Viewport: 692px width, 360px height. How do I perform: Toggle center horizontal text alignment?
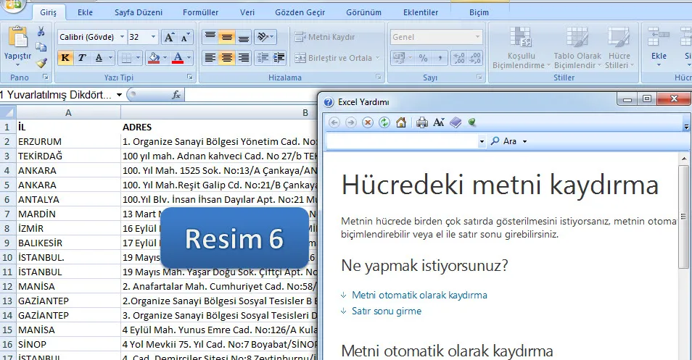coord(226,58)
